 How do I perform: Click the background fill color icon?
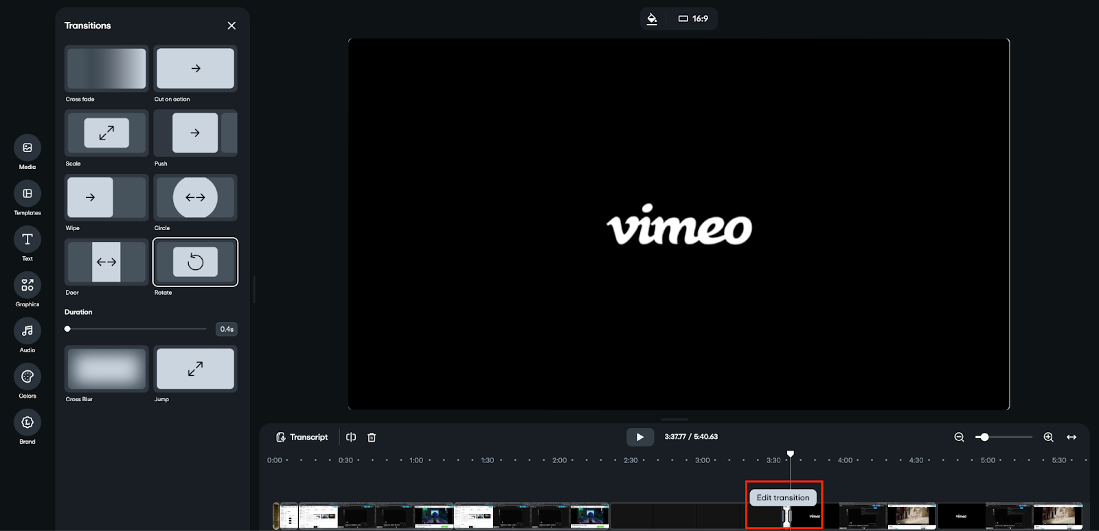point(653,19)
